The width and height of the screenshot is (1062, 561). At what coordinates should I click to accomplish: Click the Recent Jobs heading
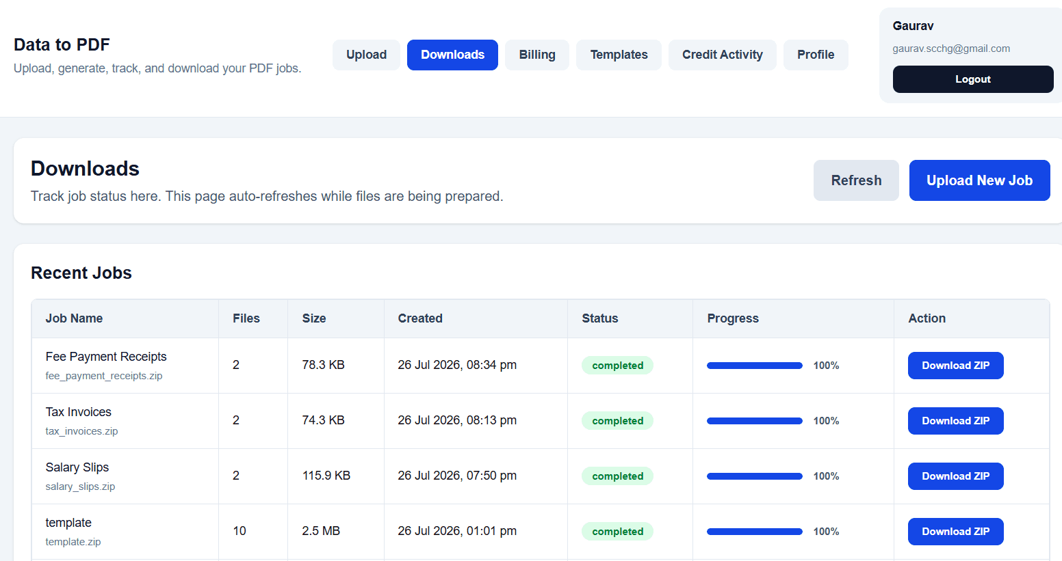[x=81, y=273]
